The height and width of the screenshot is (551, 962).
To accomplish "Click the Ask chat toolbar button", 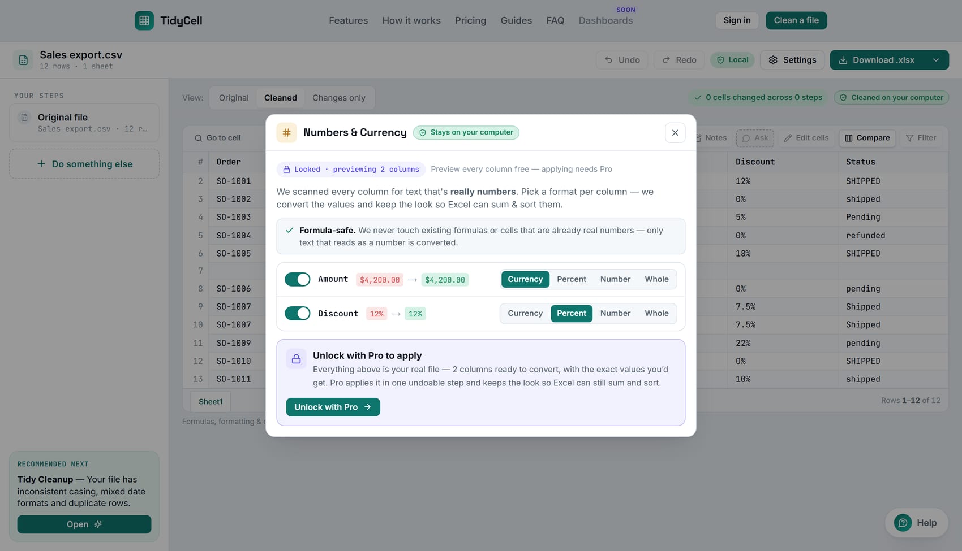I will coord(755,138).
